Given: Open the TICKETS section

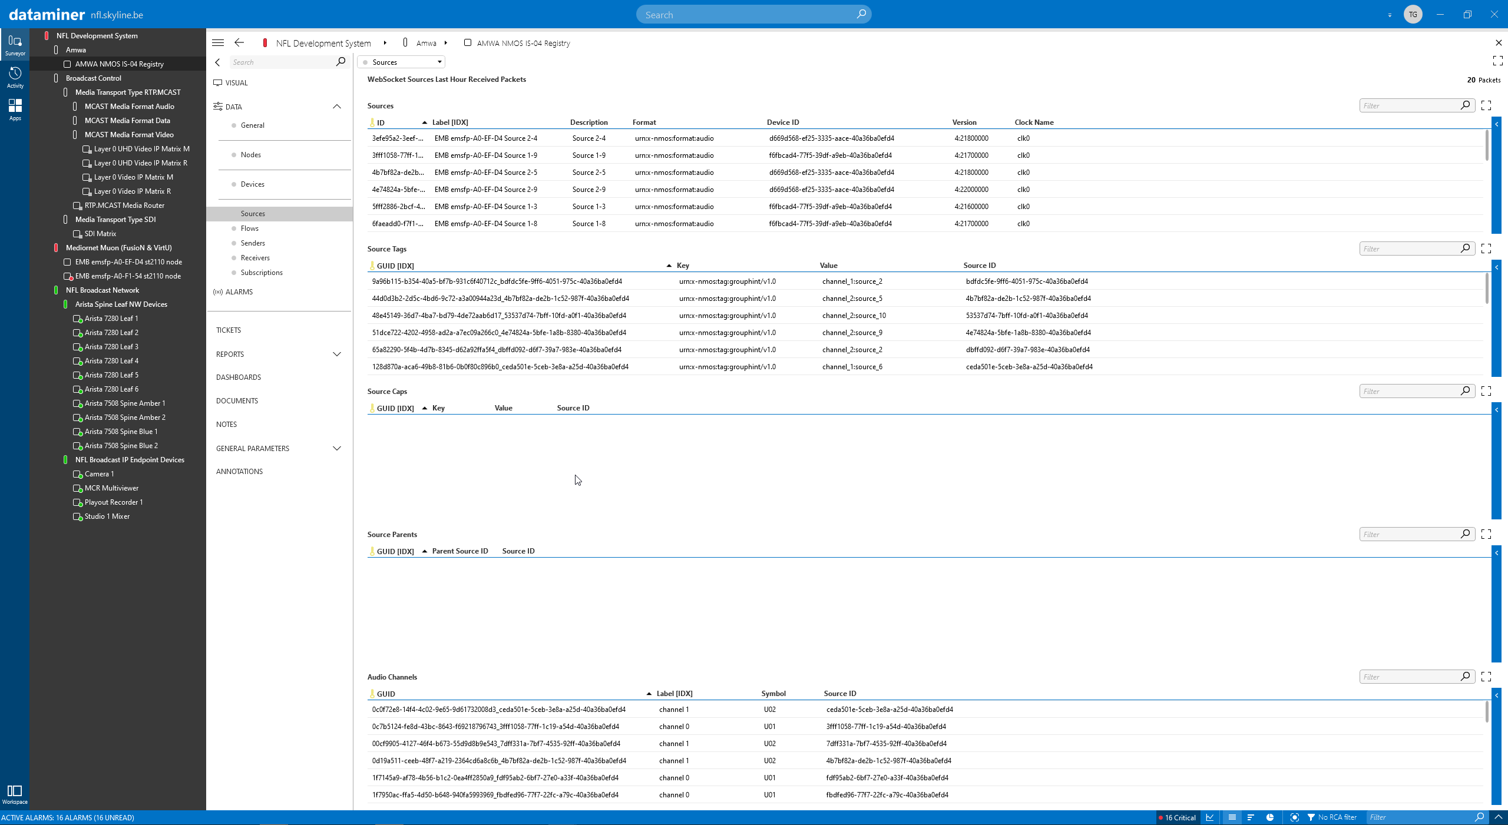Looking at the screenshot, I should pos(229,330).
